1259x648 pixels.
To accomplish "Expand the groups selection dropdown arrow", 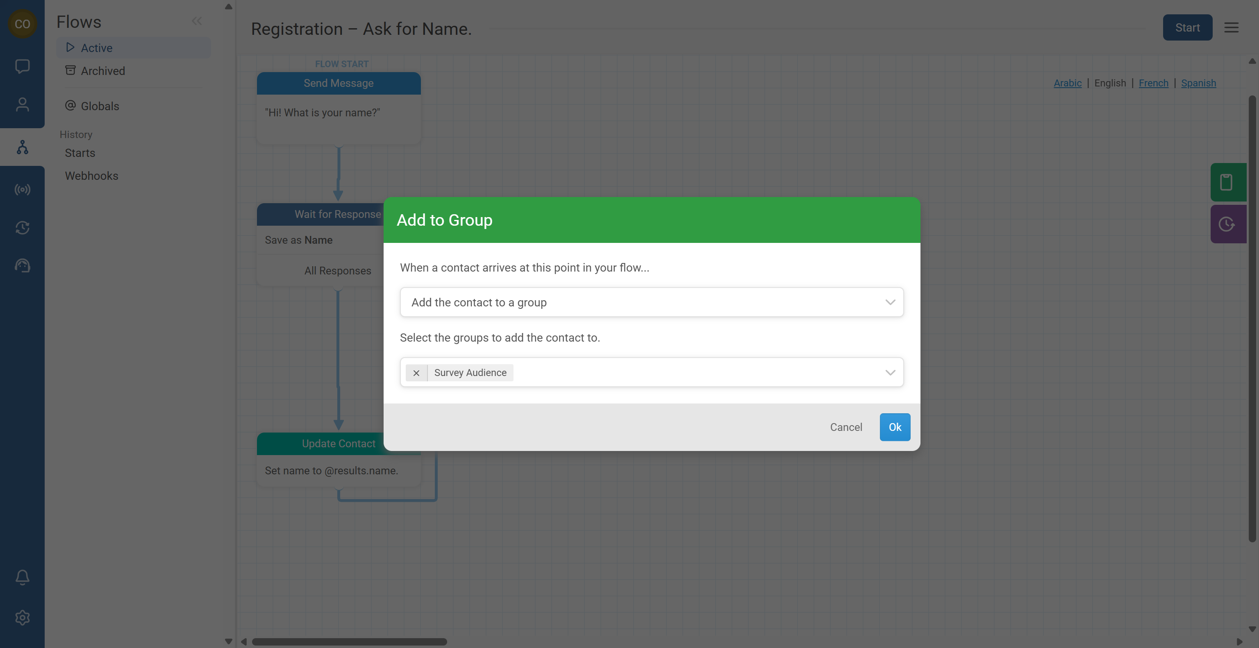I will tap(890, 373).
